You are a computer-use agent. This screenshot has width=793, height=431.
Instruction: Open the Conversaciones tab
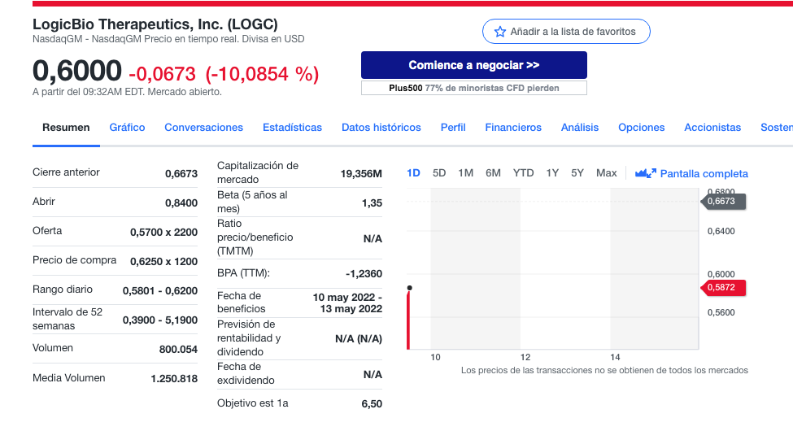(x=203, y=128)
